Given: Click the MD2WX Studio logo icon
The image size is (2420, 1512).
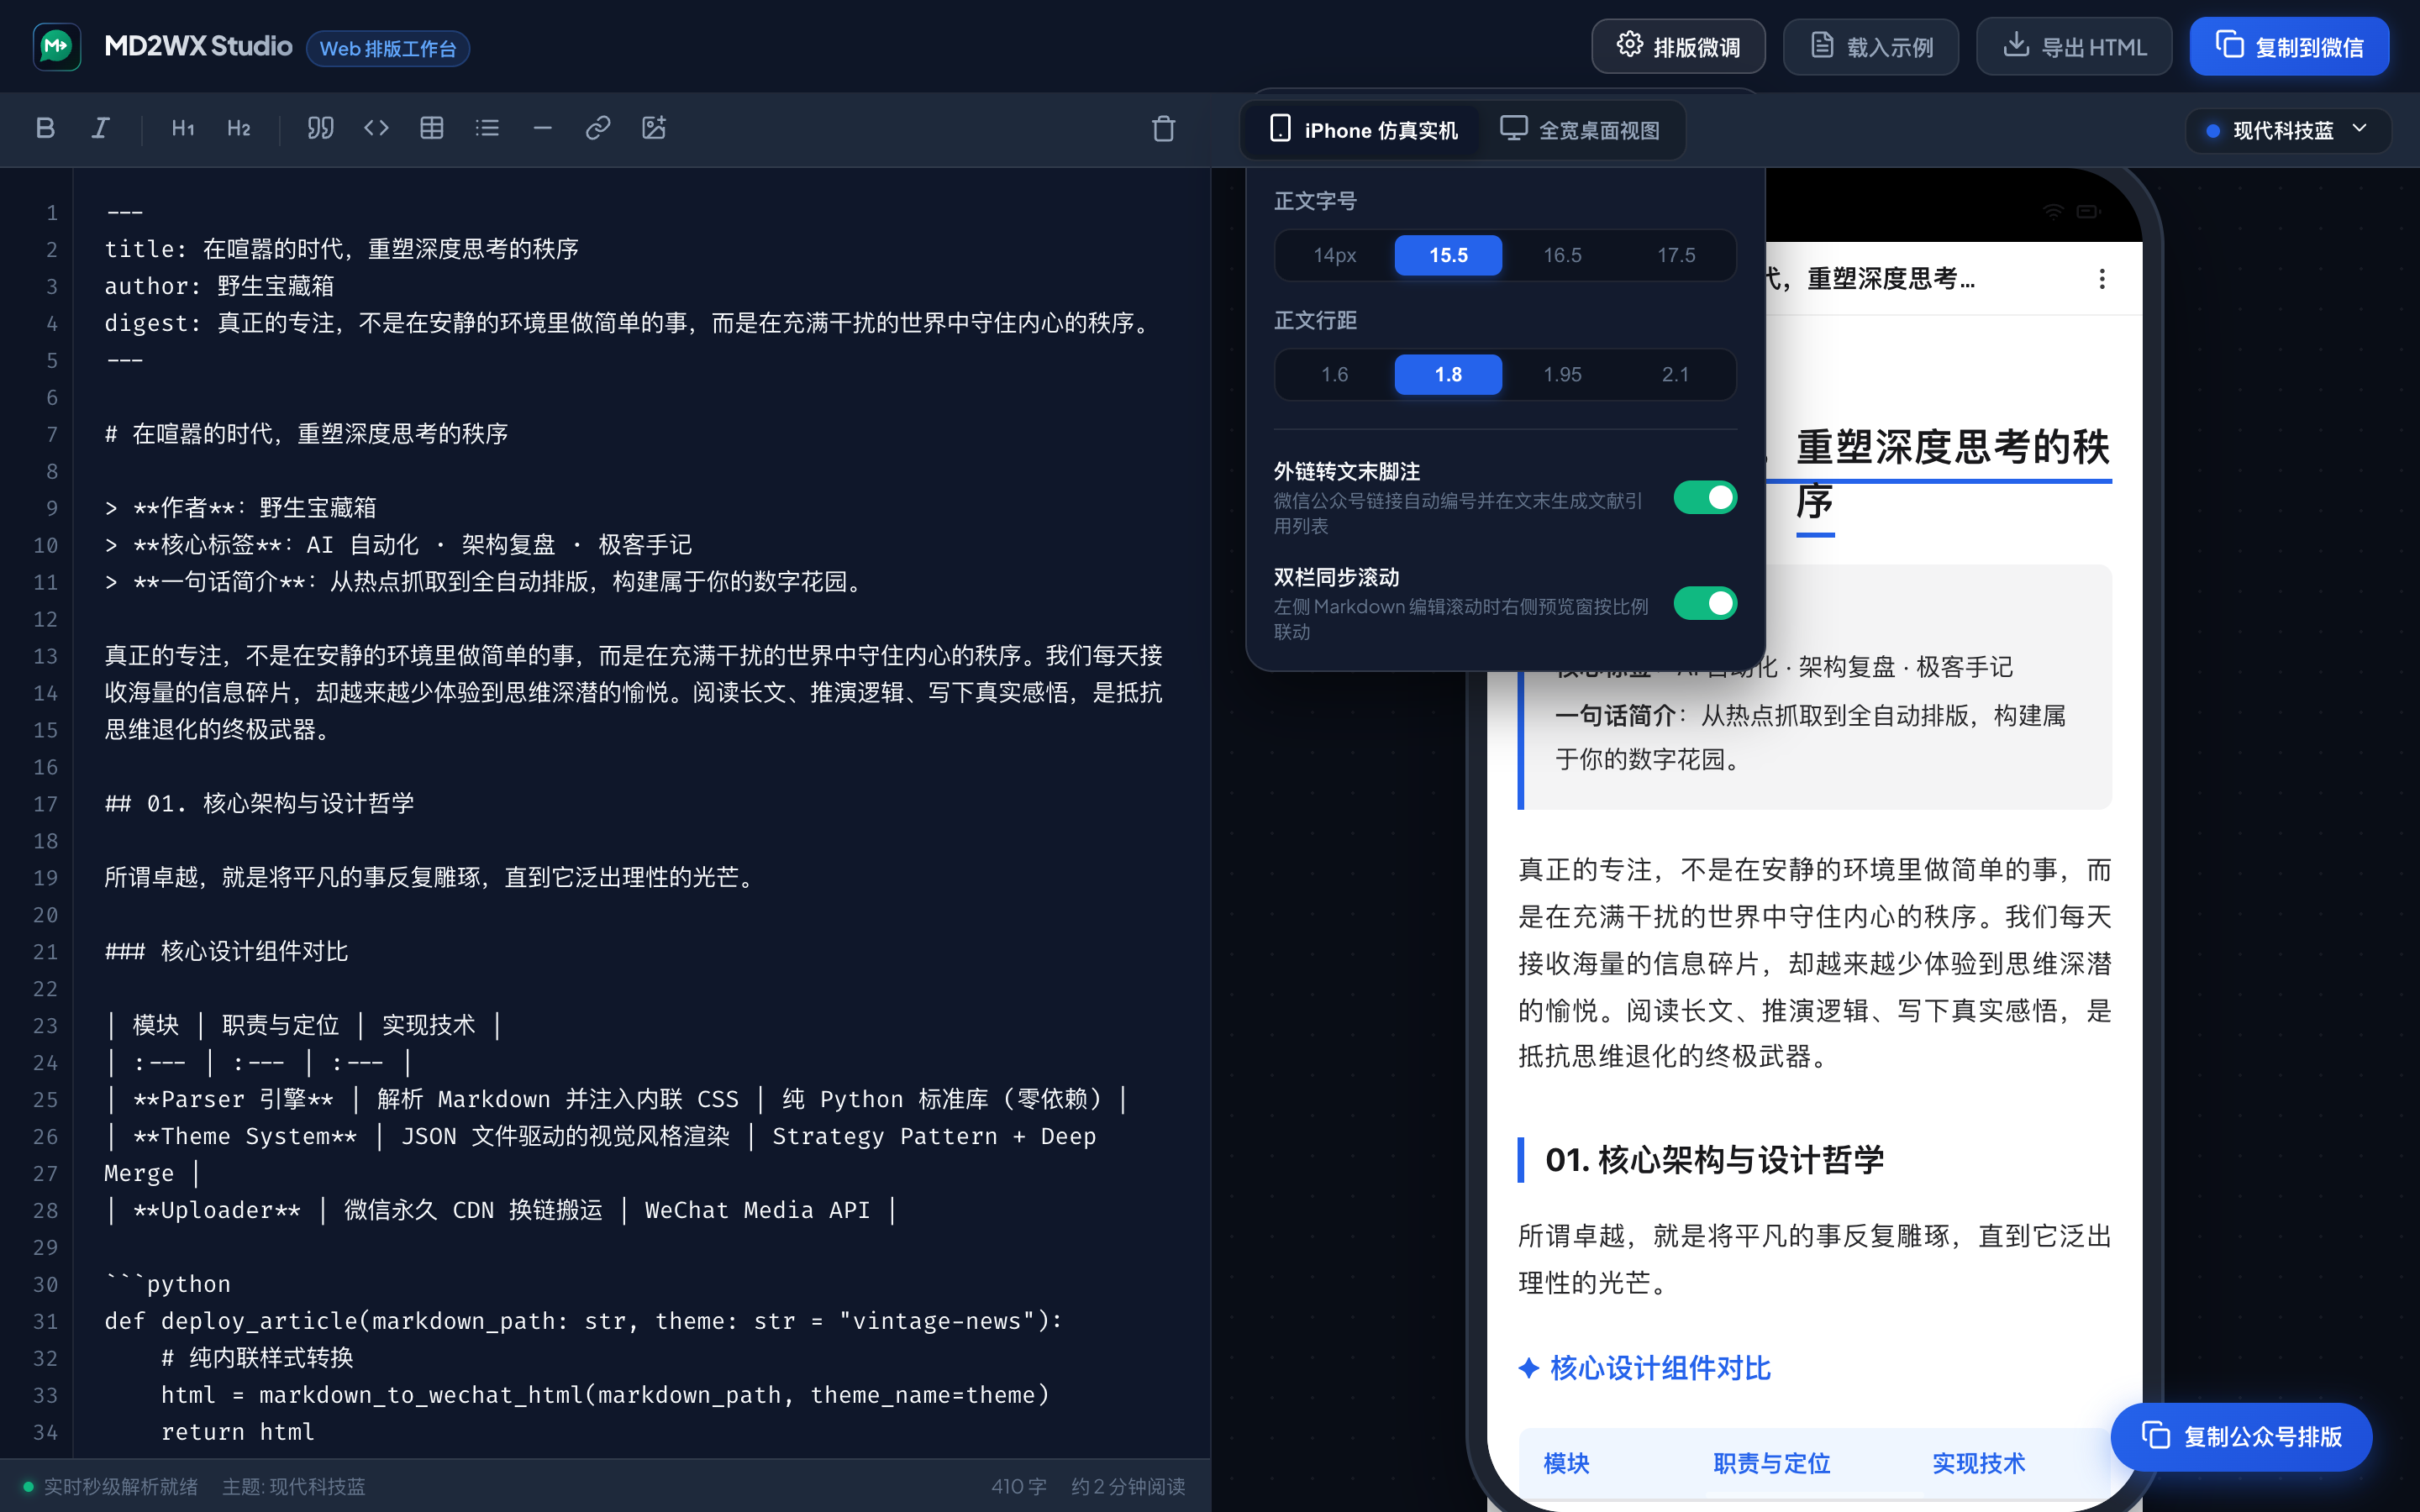Looking at the screenshot, I should point(57,47).
